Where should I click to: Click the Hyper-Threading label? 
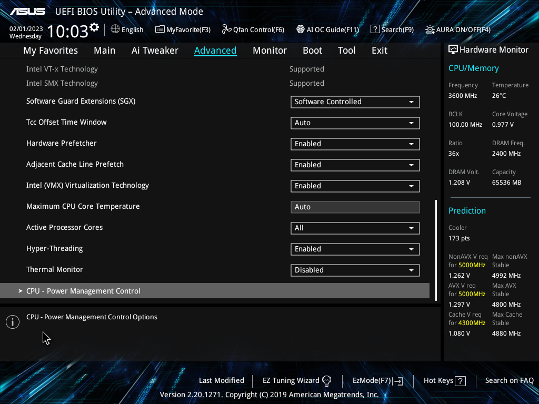tap(55, 248)
